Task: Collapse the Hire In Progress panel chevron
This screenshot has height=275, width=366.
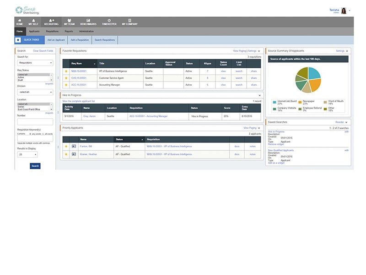Action: [259, 95]
